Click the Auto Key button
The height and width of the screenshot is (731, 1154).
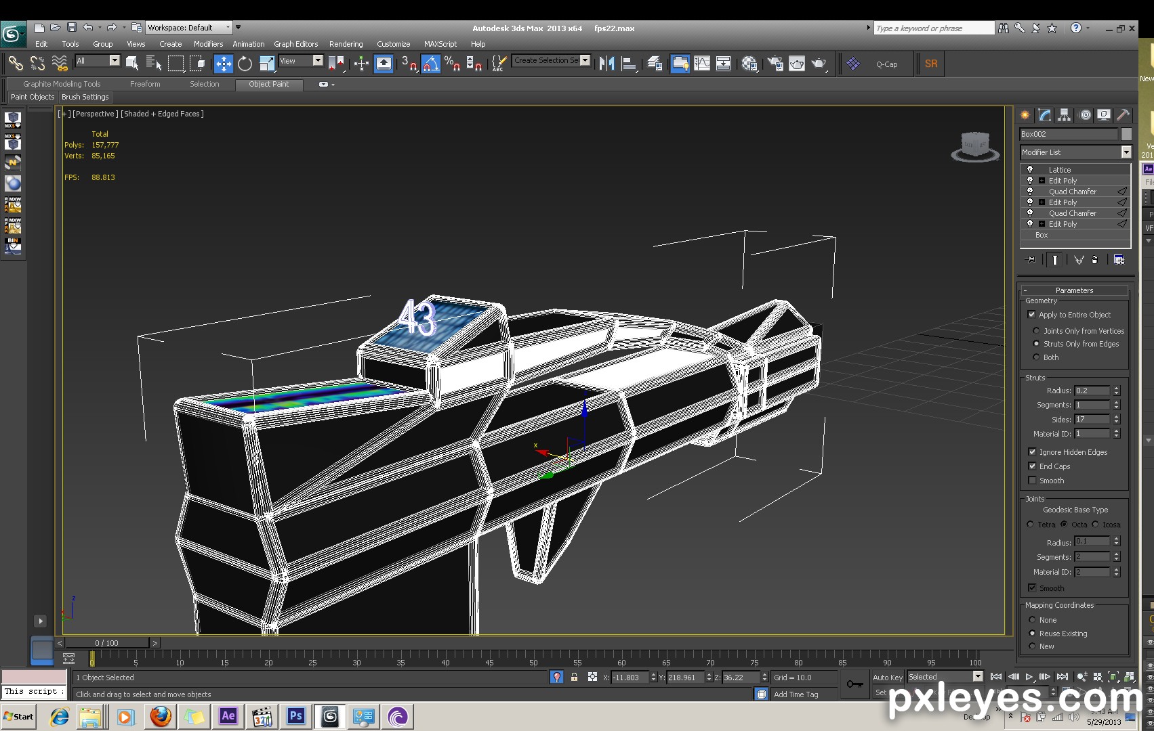[888, 677]
